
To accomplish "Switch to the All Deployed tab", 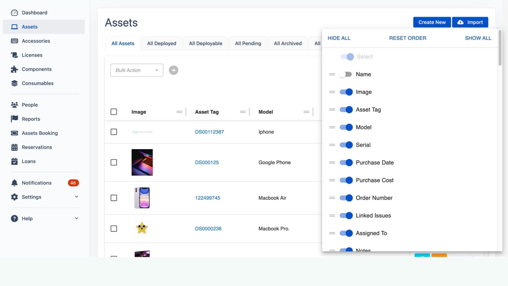I will click(x=162, y=43).
